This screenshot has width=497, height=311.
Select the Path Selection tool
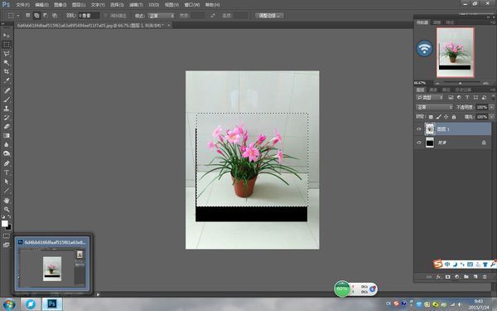click(x=7, y=182)
